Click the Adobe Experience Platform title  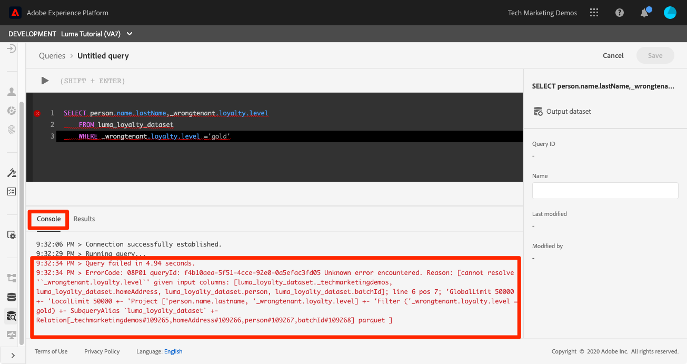click(68, 13)
